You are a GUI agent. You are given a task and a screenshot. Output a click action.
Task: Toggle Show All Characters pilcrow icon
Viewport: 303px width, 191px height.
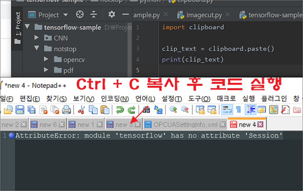coord(239,110)
